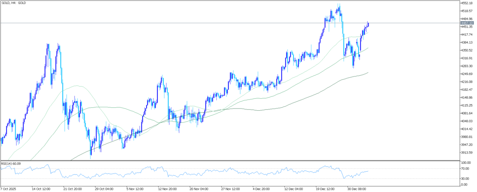
Task: Click the 30 Dec 08:00 time label
Action: pyautogui.click(x=357, y=189)
